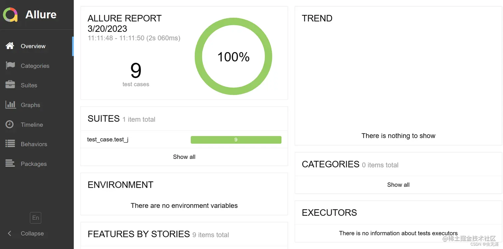Click 'There are no environment variables' text
This screenshot has width=503, height=249.
[x=184, y=206]
